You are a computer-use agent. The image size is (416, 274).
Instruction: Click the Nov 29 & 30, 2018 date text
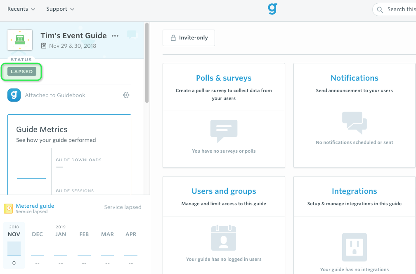tap(73, 46)
